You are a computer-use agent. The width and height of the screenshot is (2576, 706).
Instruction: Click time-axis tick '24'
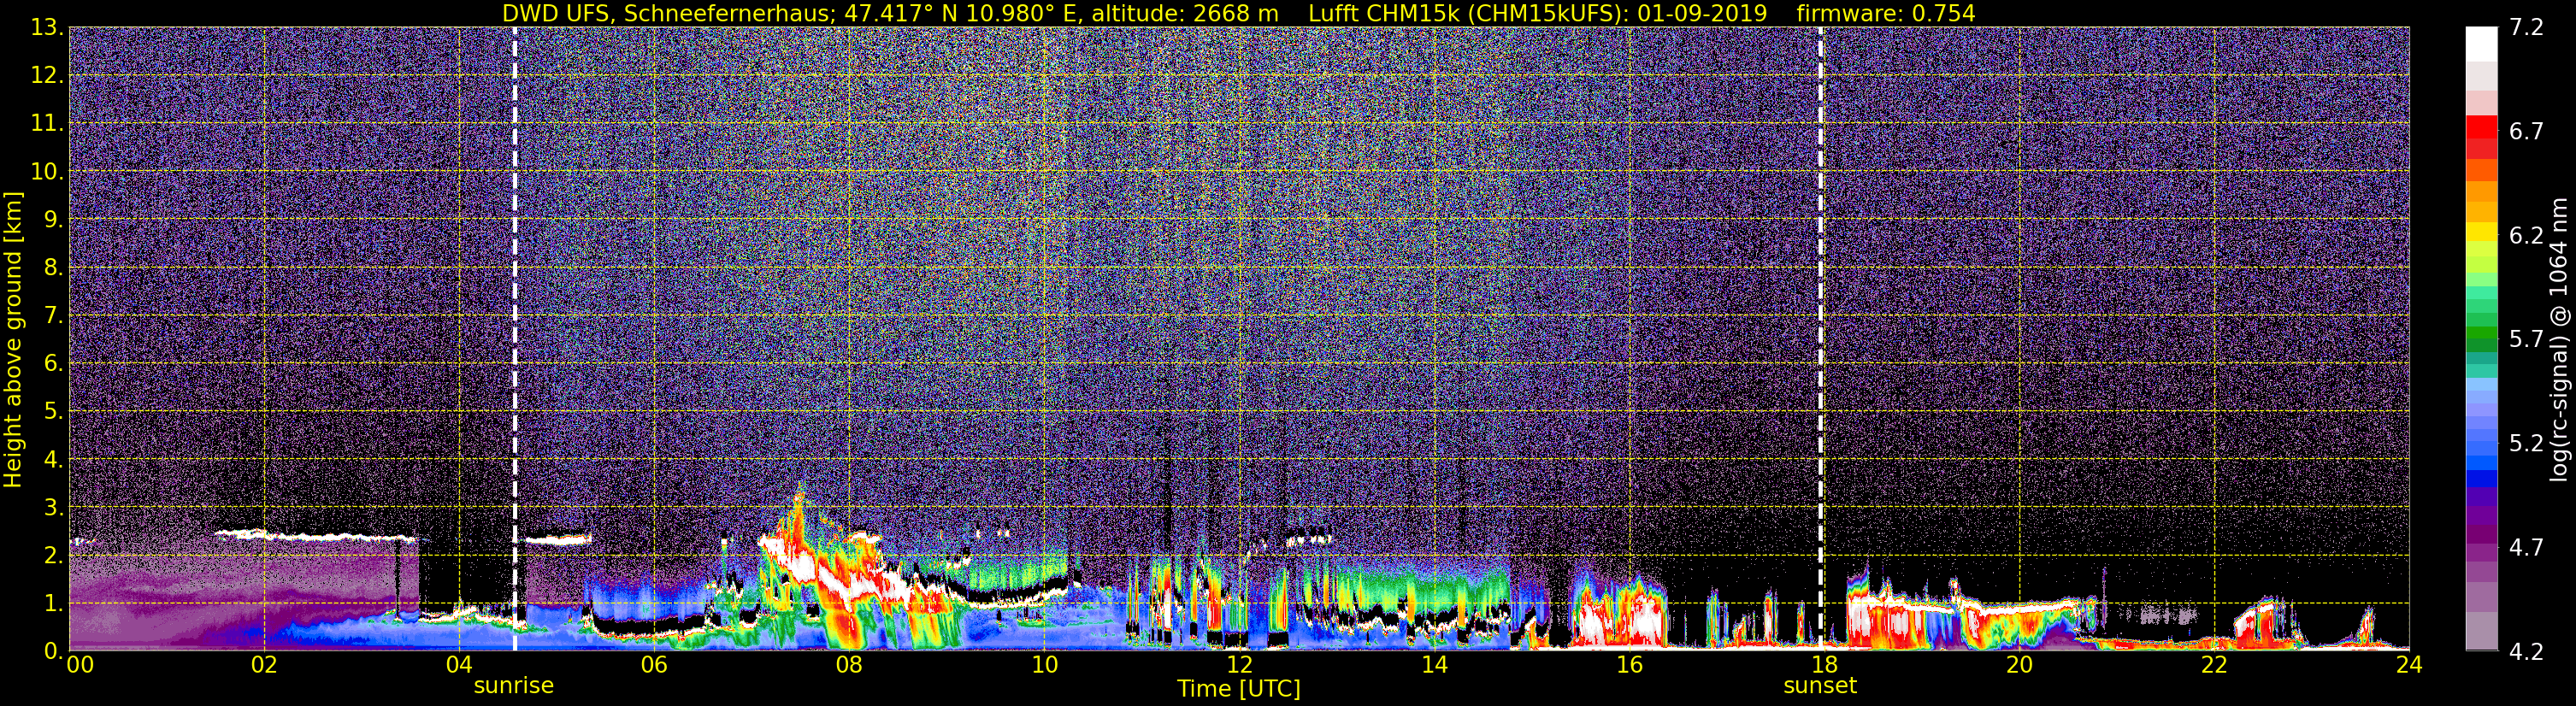[x=2409, y=666]
